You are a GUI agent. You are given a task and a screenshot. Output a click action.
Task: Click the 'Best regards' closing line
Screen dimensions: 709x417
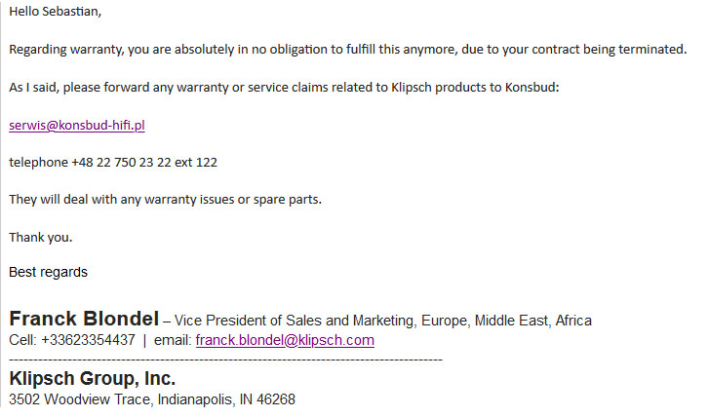[48, 272]
